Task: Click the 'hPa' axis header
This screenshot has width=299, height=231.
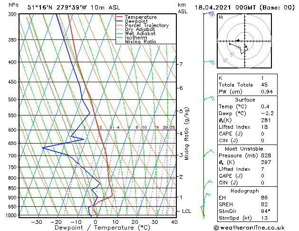Action: point(13,5)
